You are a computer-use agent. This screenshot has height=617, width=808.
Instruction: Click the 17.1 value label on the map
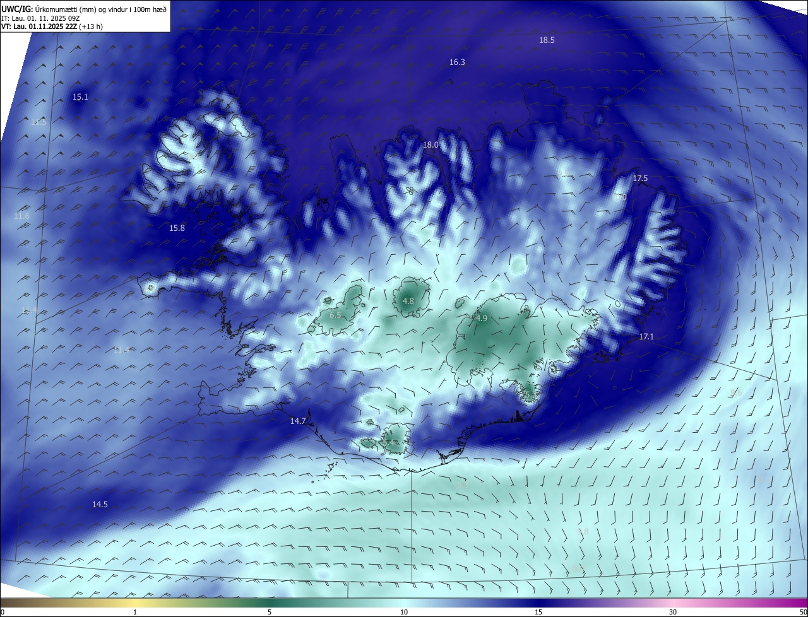tap(646, 337)
